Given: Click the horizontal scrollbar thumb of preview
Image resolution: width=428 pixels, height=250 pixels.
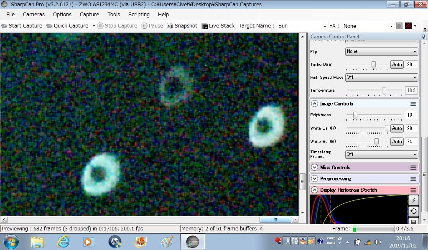Looking at the screenshot, I should click(x=275, y=220).
